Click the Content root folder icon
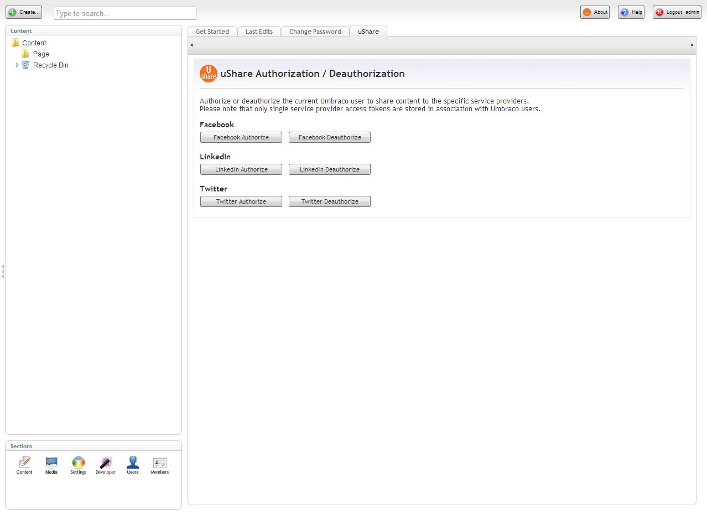The height and width of the screenshot is (519, 707). [15, 43]
